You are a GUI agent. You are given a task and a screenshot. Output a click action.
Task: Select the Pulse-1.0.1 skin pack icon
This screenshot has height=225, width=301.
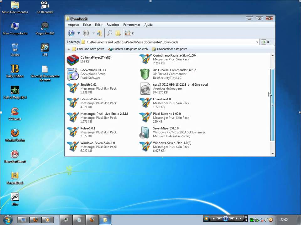(x=73, y=132)
